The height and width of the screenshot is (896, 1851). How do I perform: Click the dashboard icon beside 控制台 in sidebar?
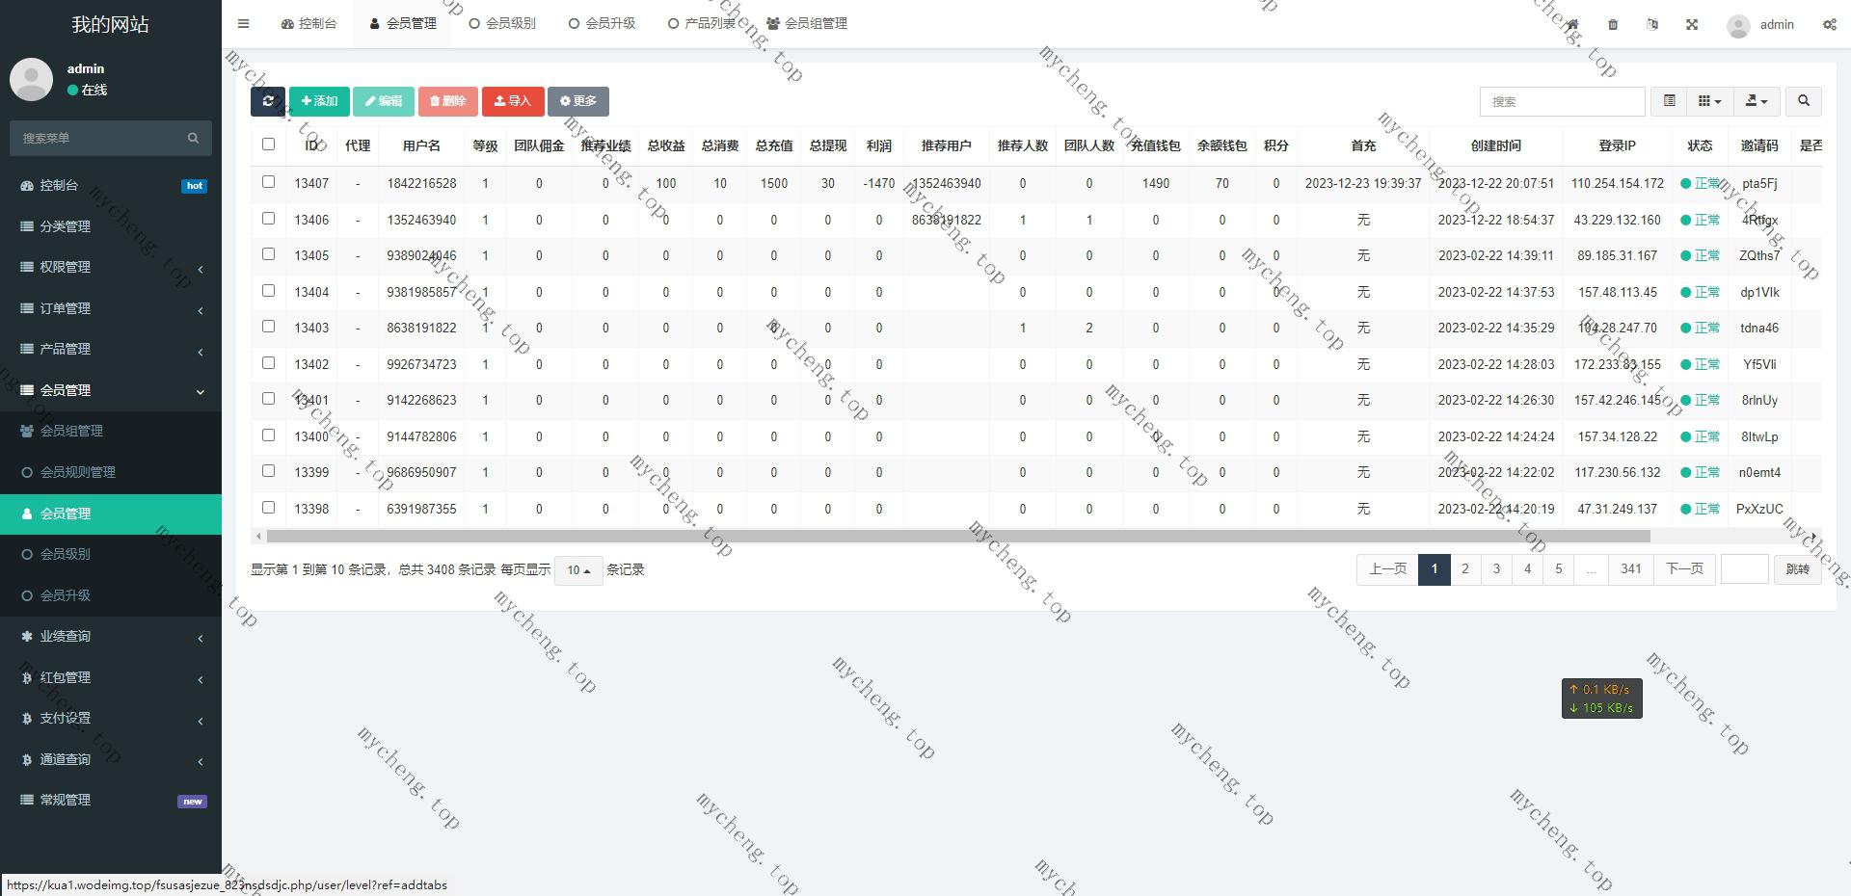coord(27,185)
